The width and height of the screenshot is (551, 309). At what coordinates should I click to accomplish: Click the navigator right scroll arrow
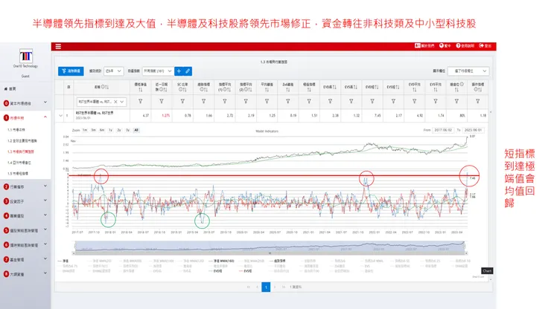[465, 253]
